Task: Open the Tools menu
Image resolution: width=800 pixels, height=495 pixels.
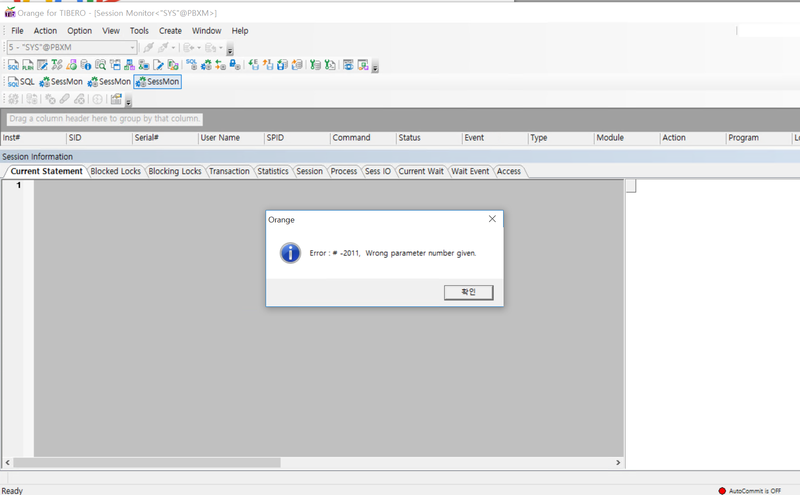Action: click(x=139, y=31)
